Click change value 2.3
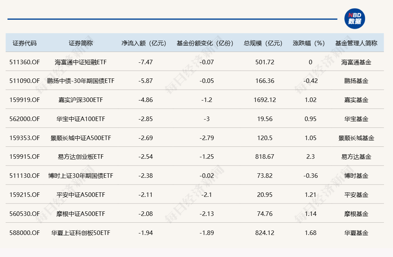This screenshot has width=393, height=257. tap(311, 157)
